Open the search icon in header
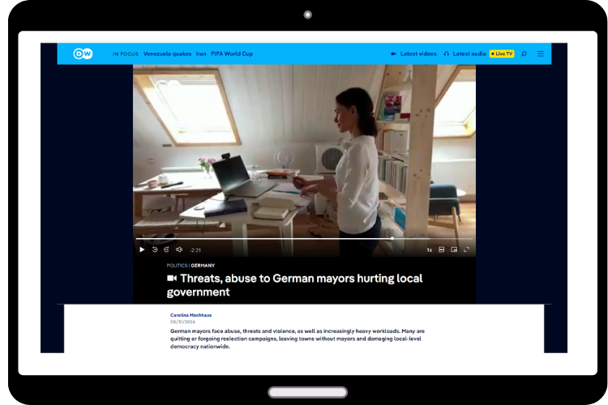The image size is (608, 405). click(524, 54)
